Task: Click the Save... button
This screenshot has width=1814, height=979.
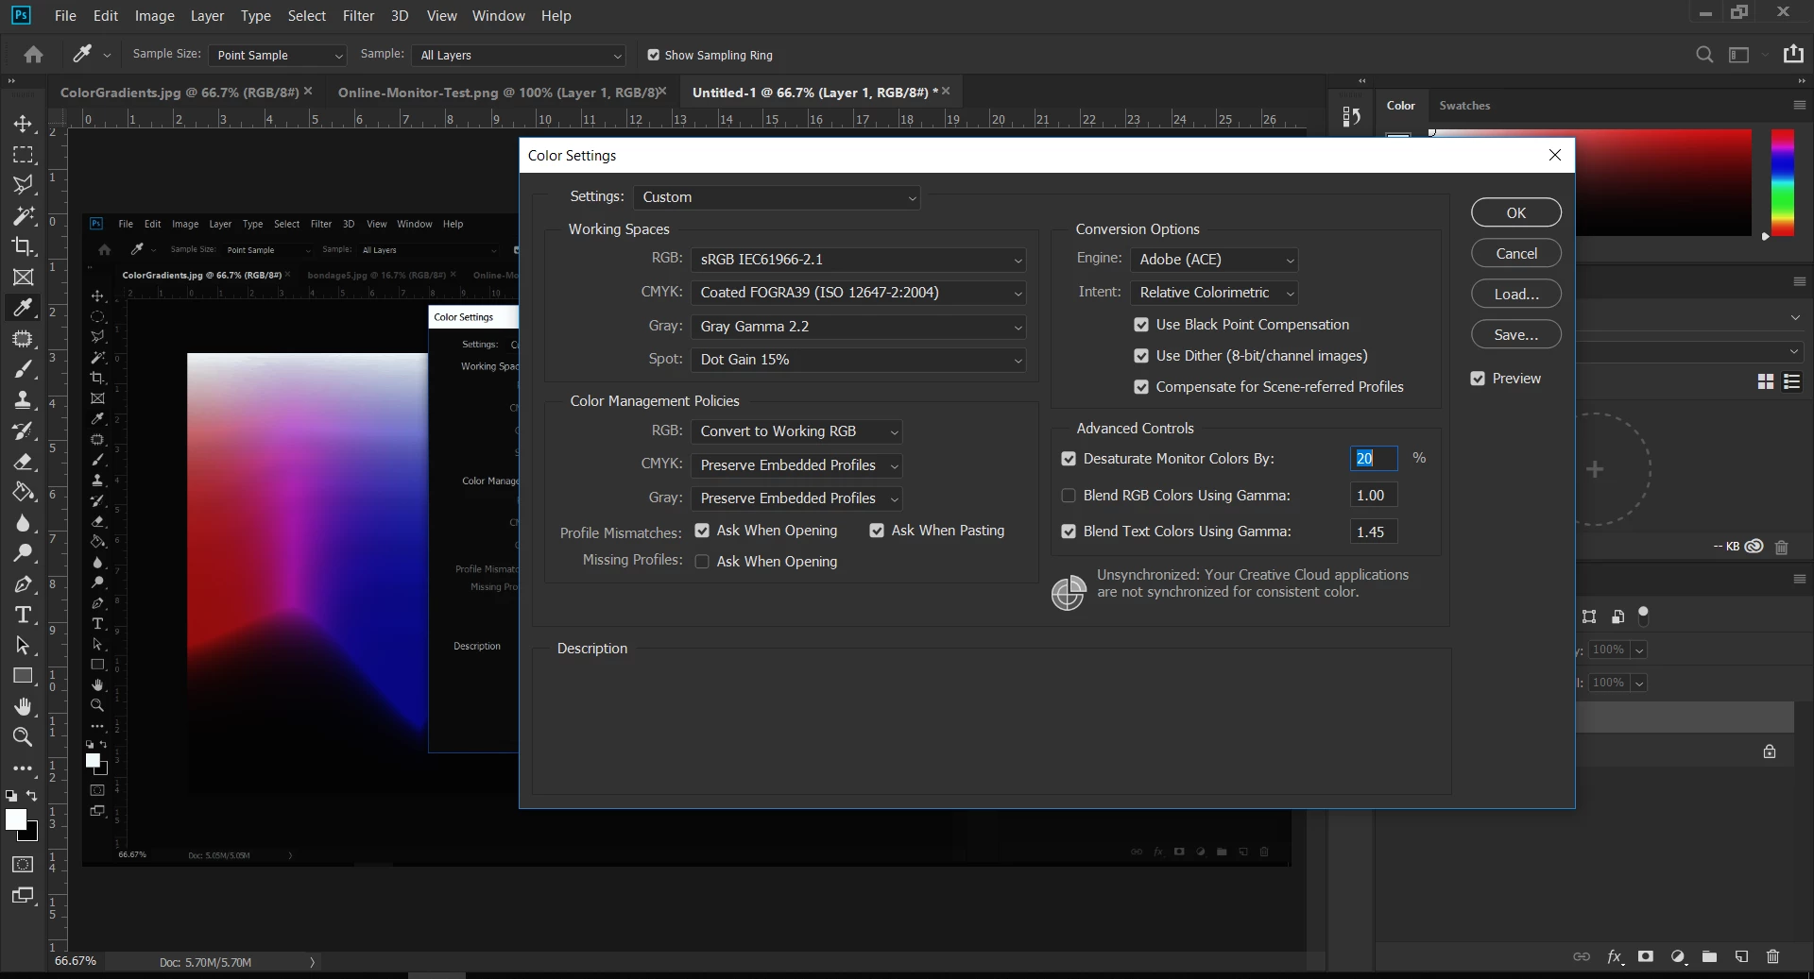Action: click(x=1516, y=335)
